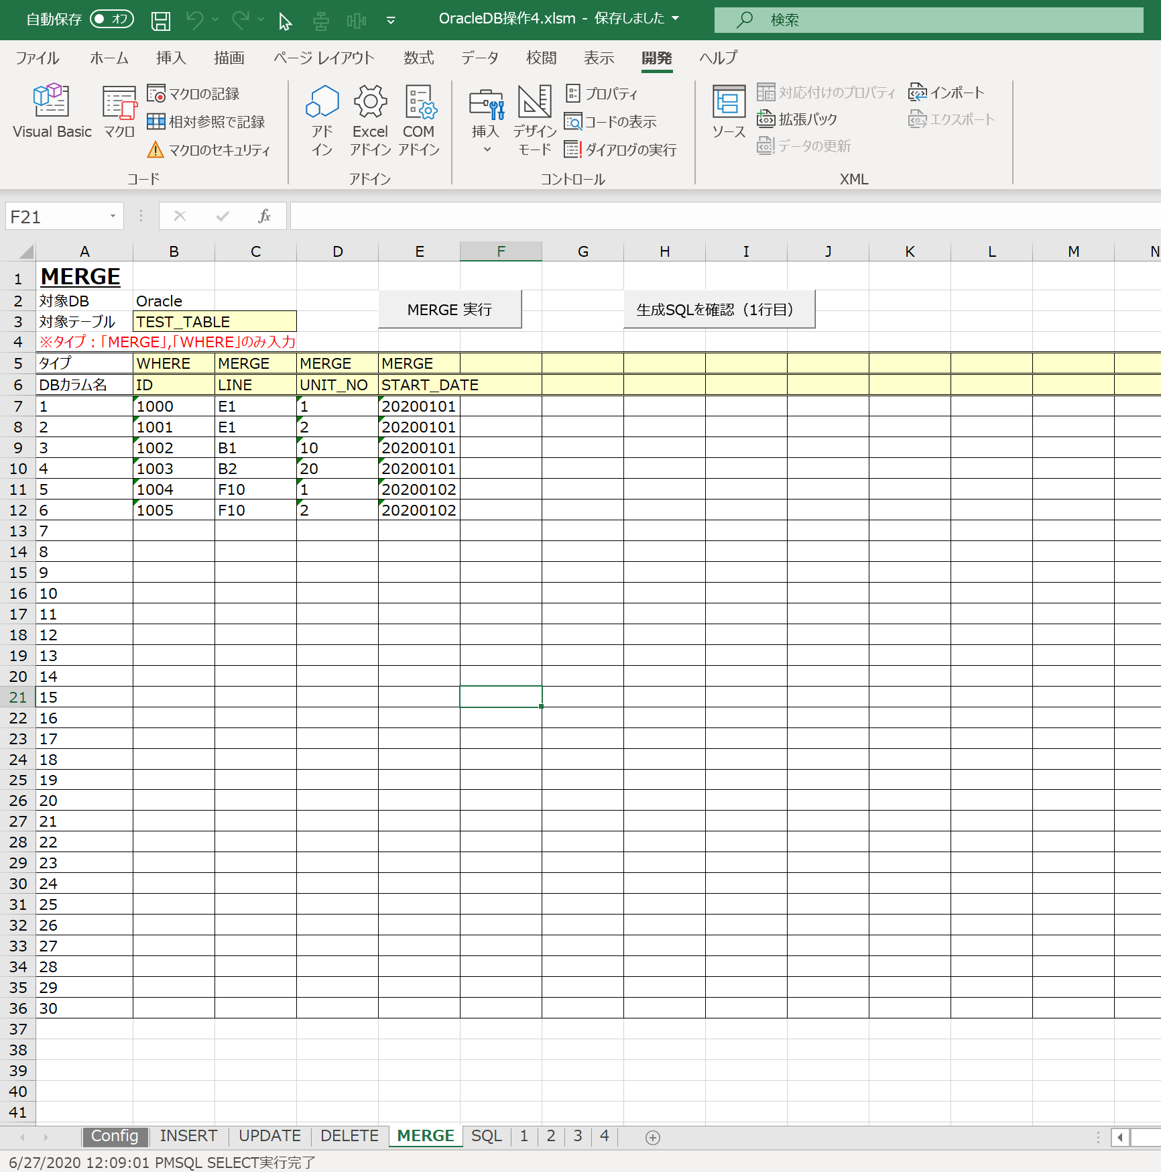Select cell with UNIT_NO
The image size is (1161, 1172).
pos(337,385)
